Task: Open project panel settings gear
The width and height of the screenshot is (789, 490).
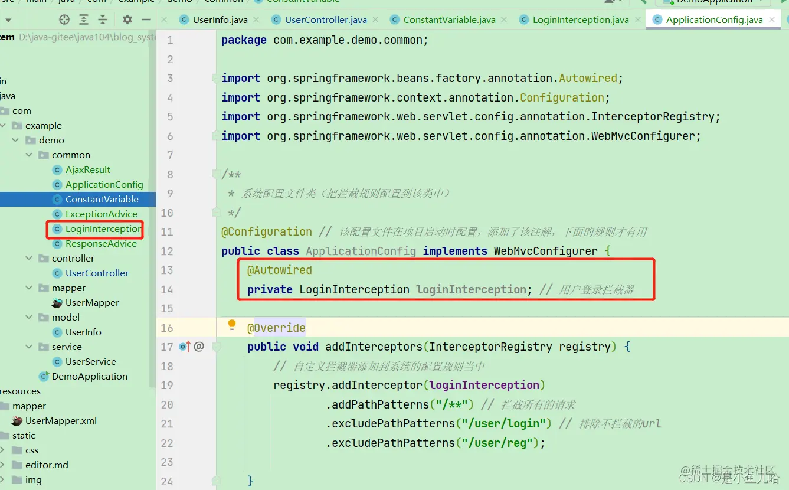Action: [x=127, y=19]
